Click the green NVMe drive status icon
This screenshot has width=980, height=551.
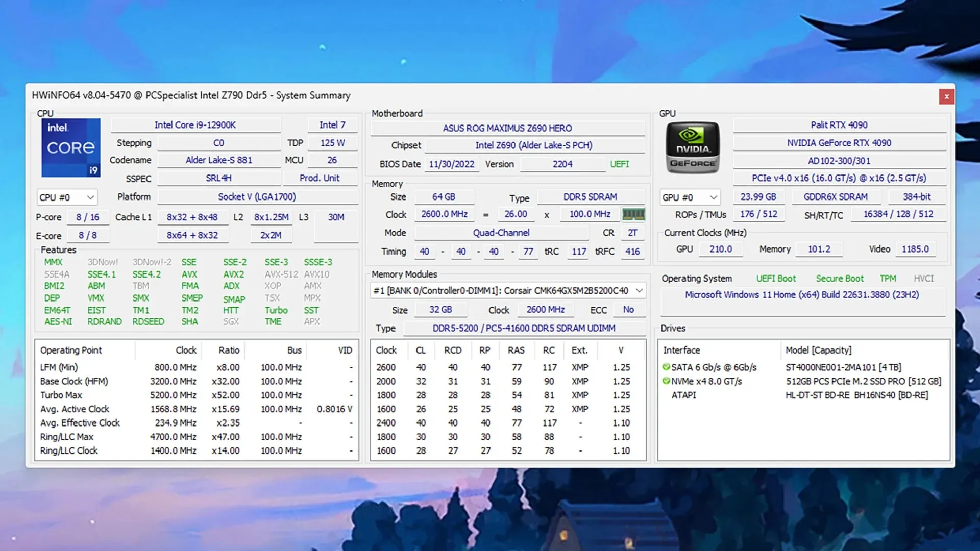666,381
